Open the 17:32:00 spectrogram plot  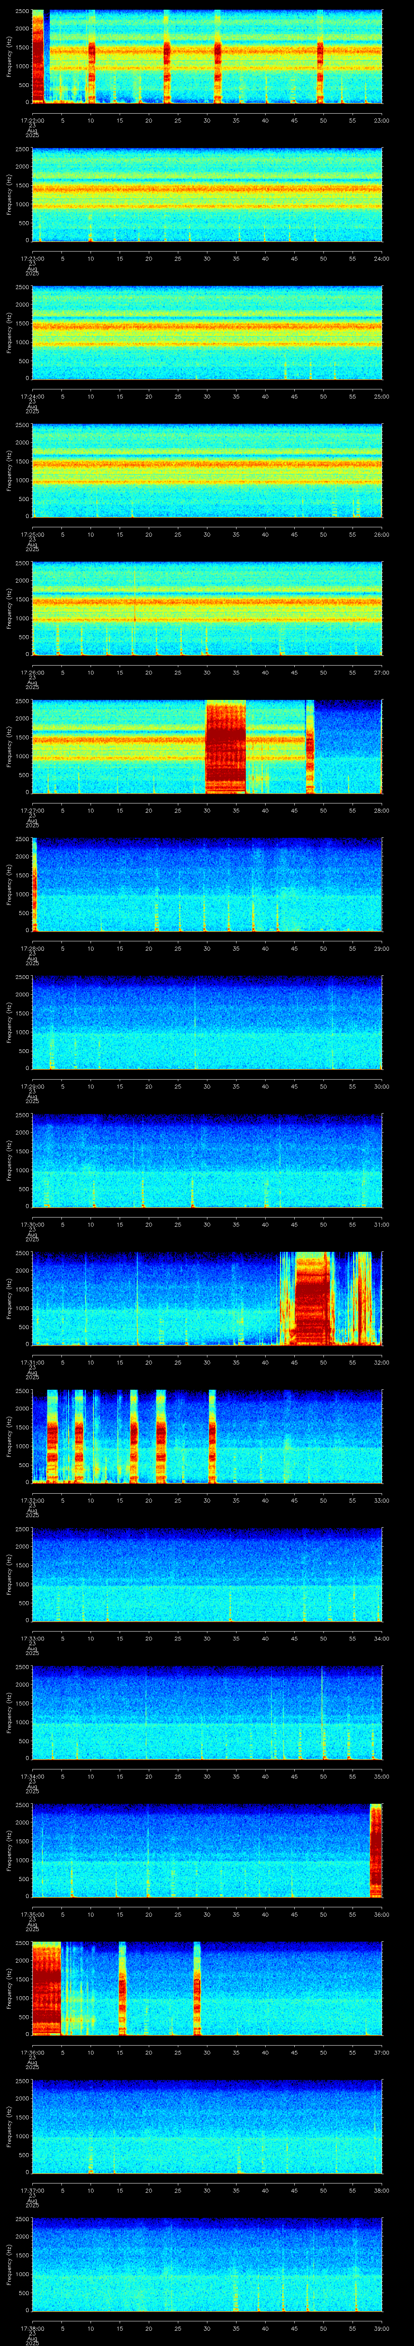(207, 1436)
